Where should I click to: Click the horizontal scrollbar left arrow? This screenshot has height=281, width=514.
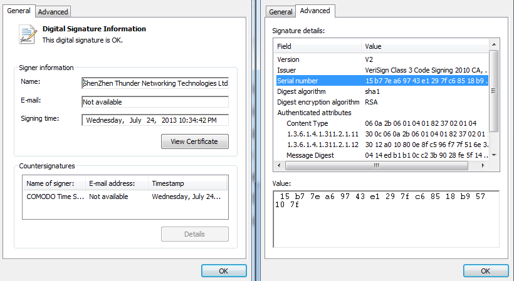point(279,165)
